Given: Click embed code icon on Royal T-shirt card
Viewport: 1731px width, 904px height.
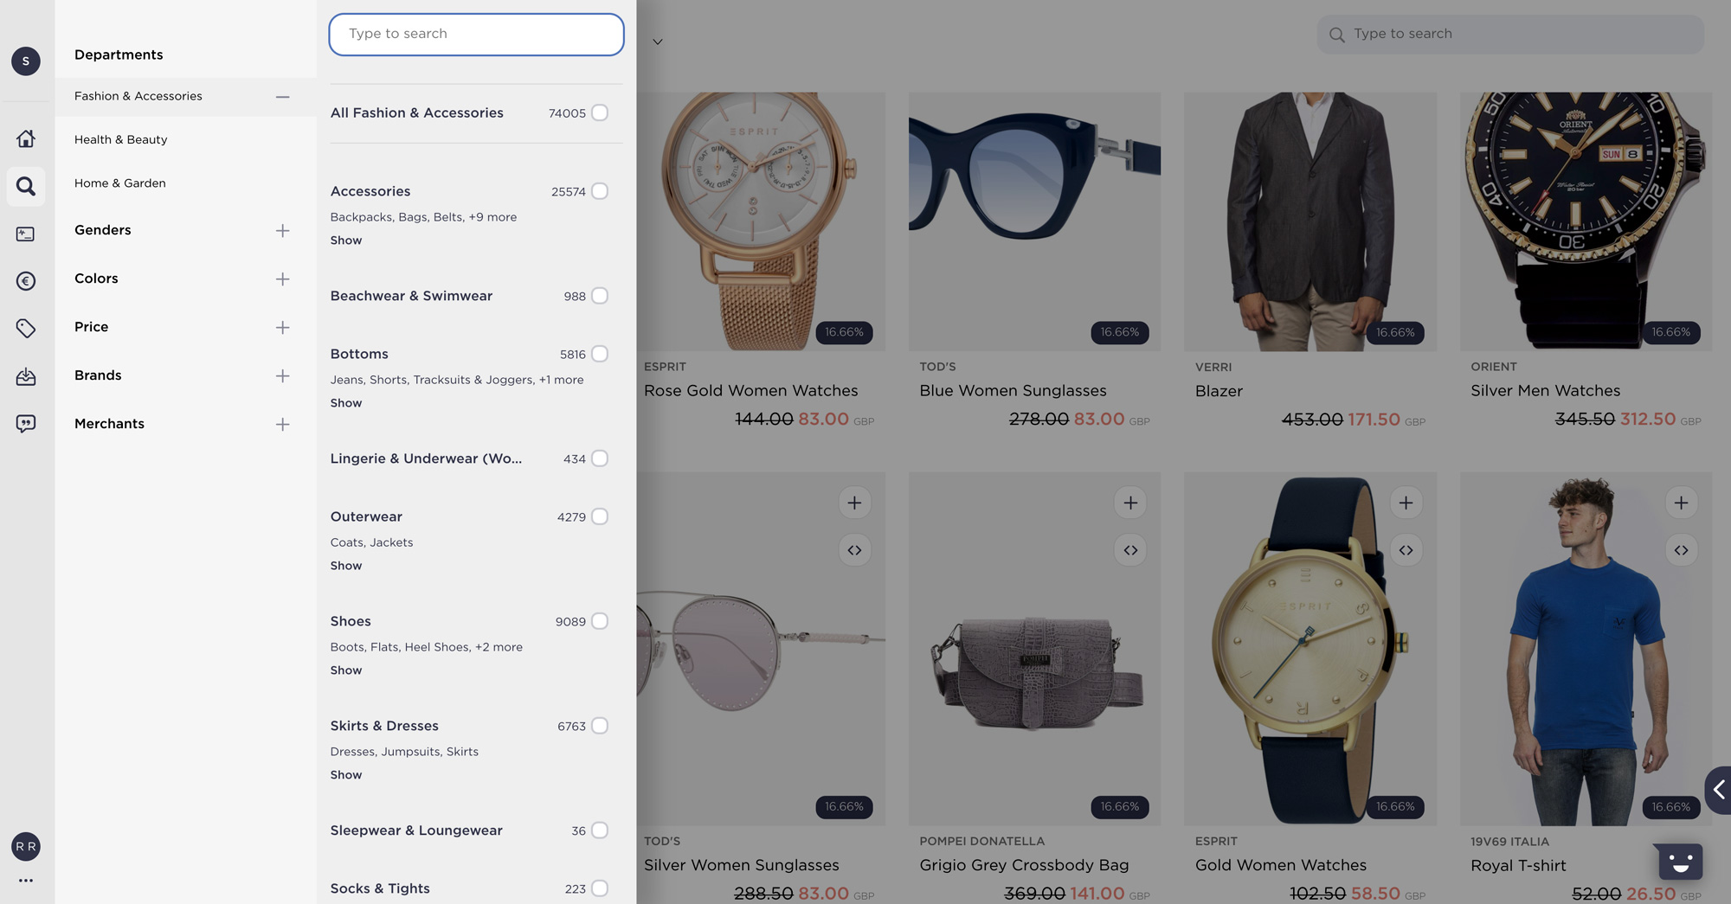Looking at the screenshot, I should (1681, 550).
